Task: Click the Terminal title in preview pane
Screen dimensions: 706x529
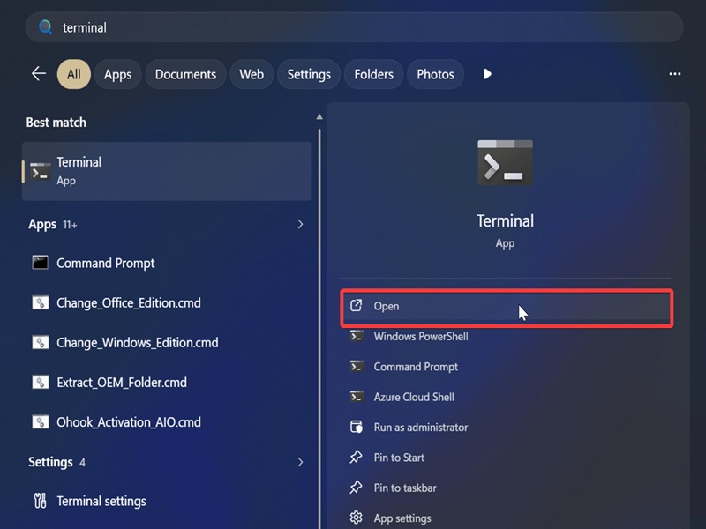Action: [505, 221]
